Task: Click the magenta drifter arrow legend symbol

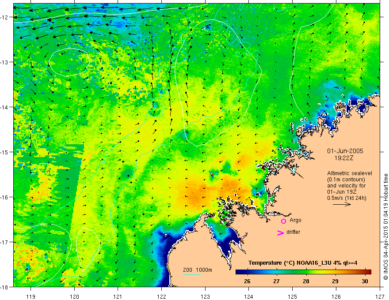Action: pyautogui.click(x=281, y=232)
